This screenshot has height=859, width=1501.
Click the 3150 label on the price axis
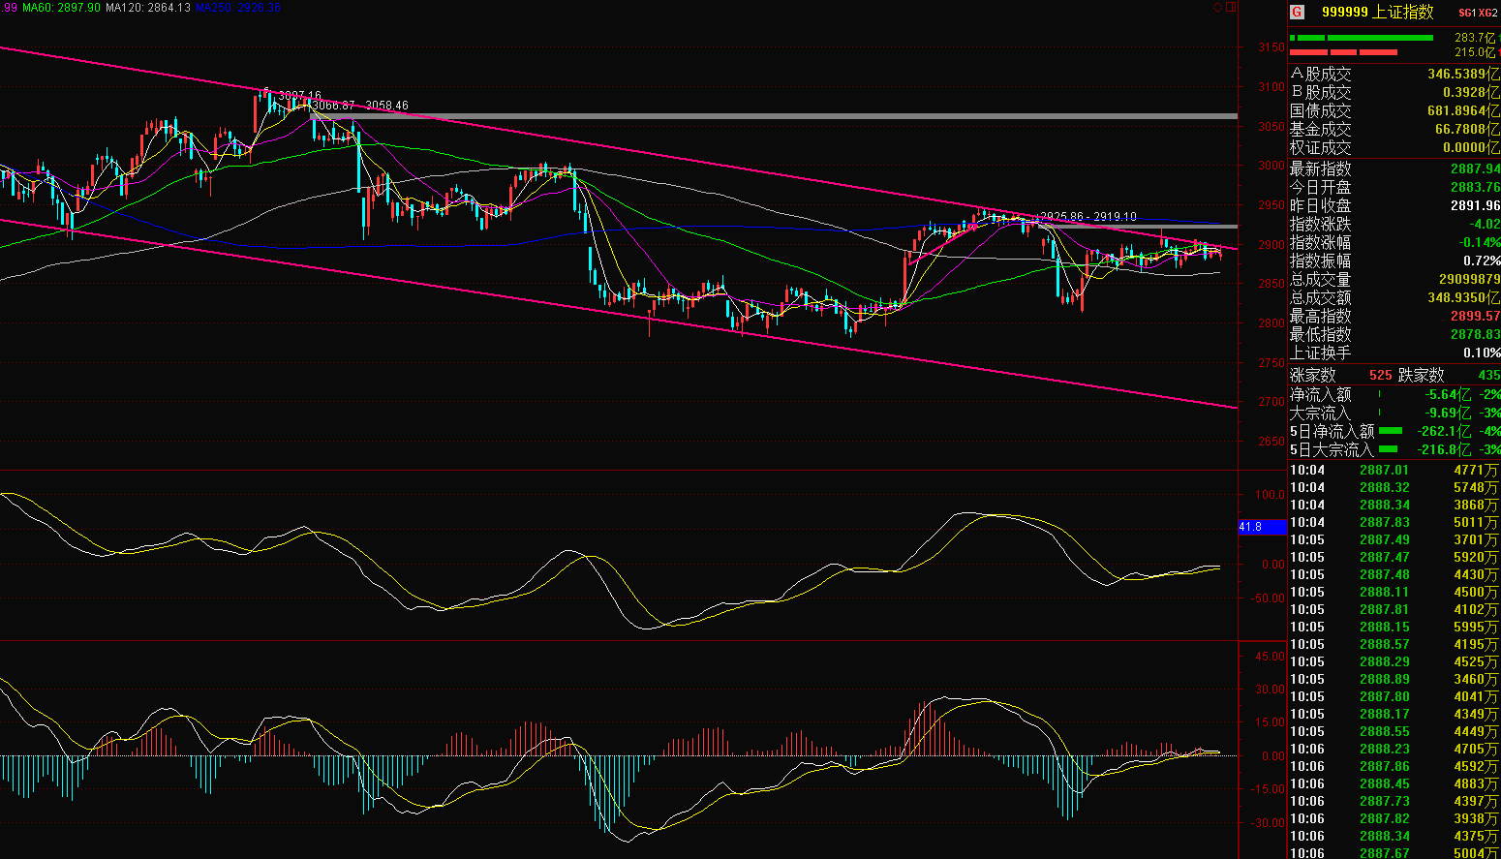(x=1271, y=47)
